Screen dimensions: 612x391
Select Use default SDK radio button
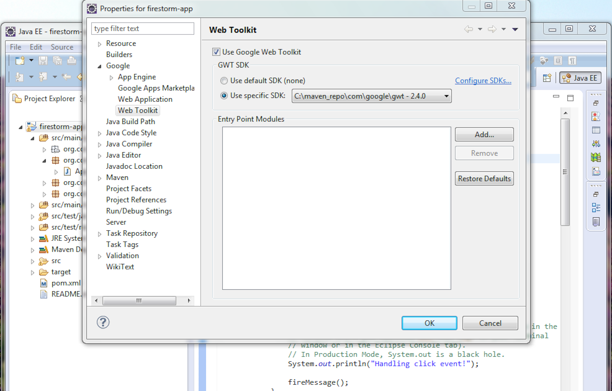(x=224, y=81)
